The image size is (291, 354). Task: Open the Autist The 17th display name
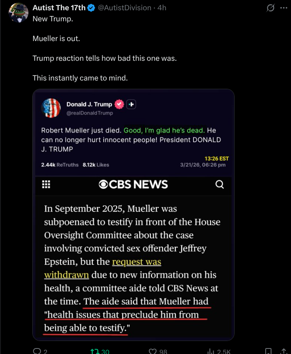[59, 8]
